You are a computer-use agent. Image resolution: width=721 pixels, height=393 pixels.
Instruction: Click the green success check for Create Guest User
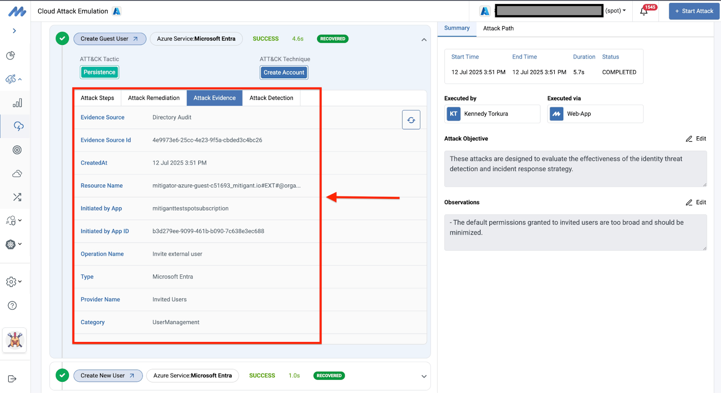[x=62, y=39]
